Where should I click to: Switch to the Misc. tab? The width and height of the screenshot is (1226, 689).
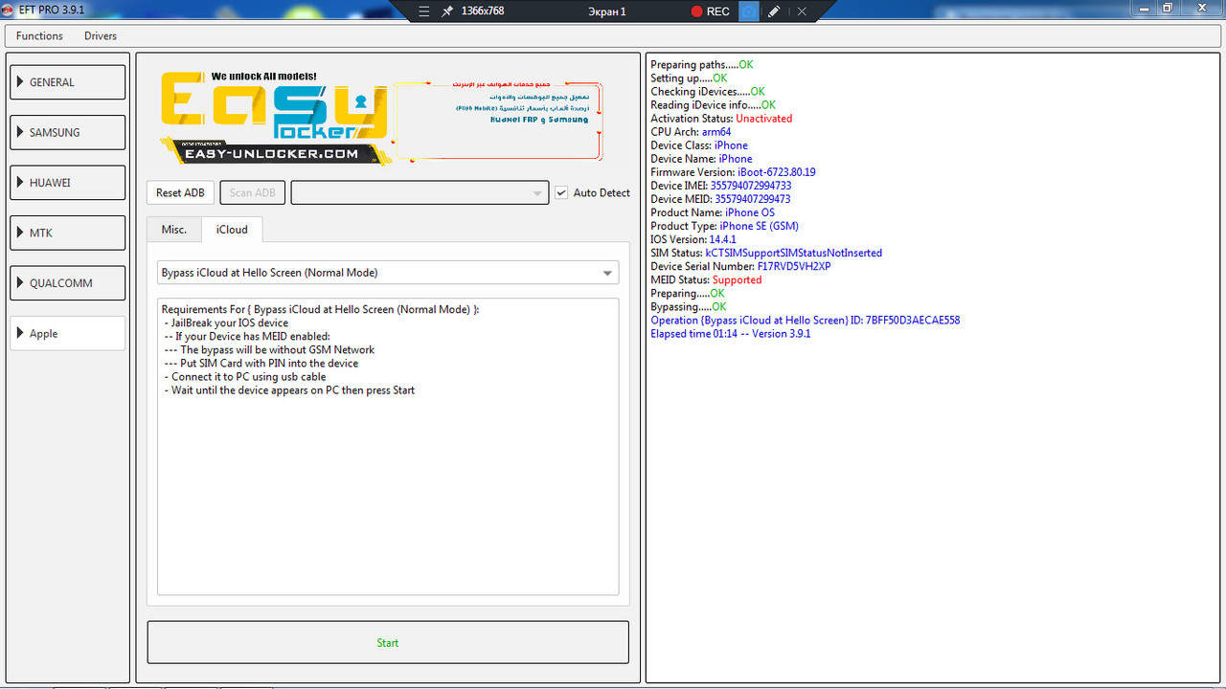click(174, 230)
